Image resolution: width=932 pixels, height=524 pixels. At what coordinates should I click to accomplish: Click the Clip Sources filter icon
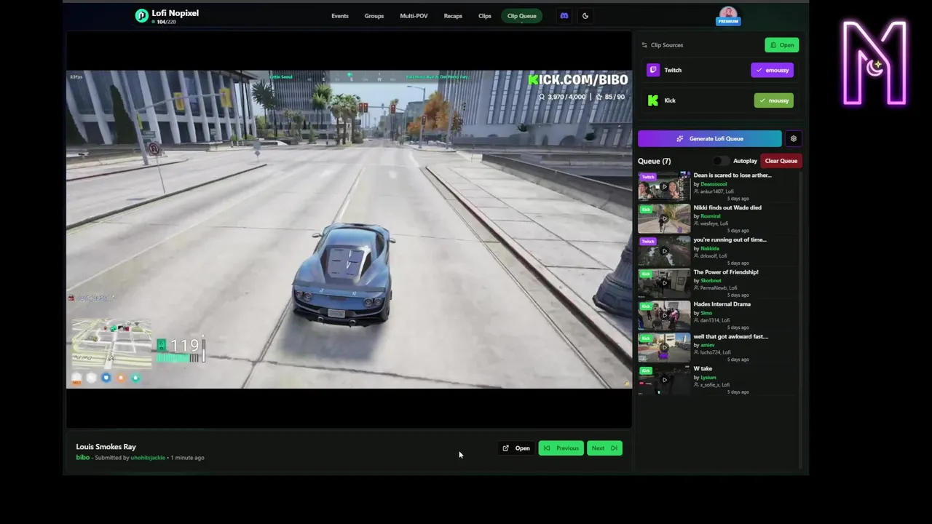(x=644, y=45)
